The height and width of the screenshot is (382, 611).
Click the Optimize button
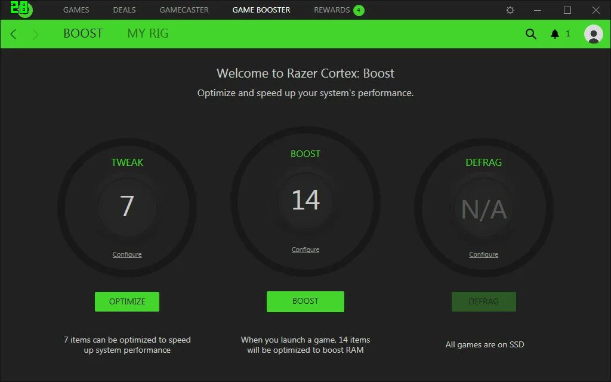[127, 301]
